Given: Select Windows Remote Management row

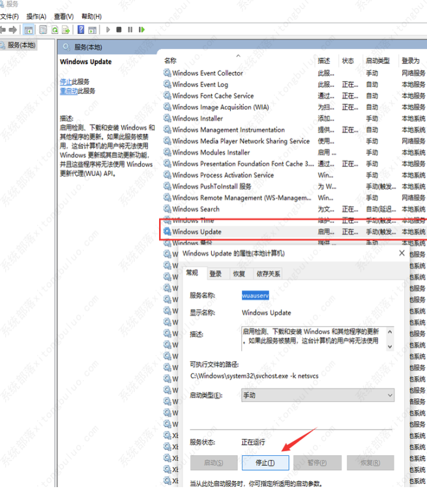Looking at the screenshot, I should 242,198.
